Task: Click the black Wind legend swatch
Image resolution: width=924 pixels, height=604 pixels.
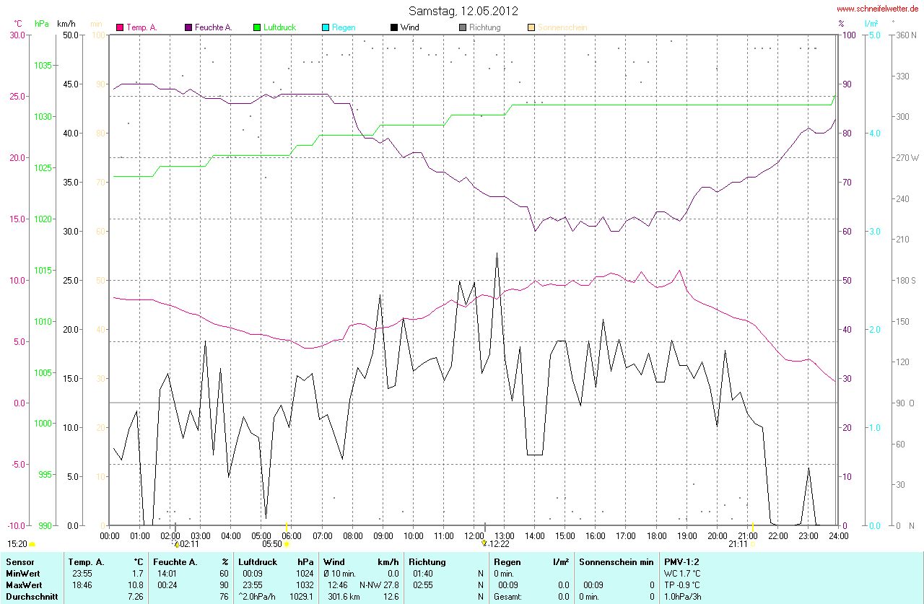Action: [x=394, y=27]
